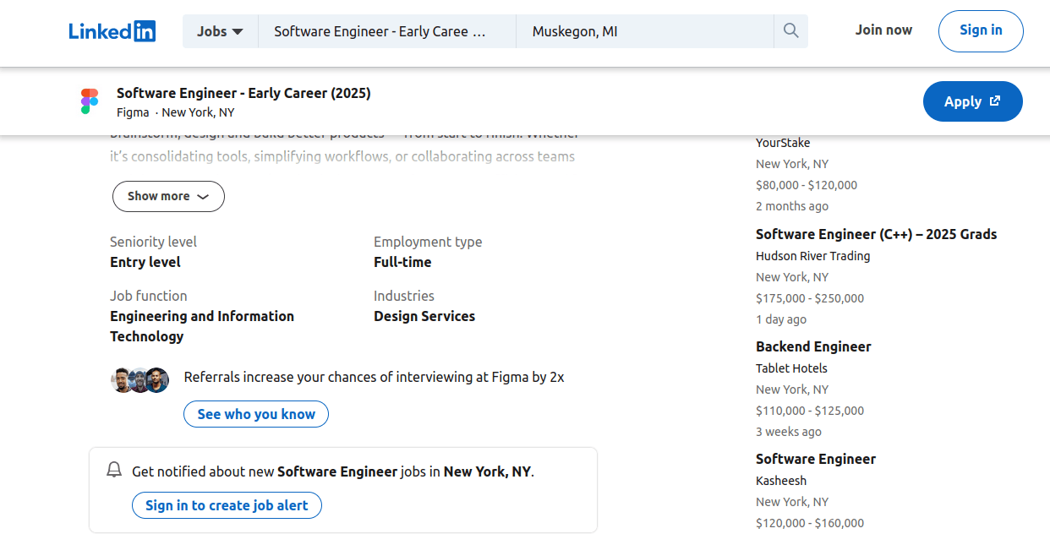Click the job title search field
This screenshot has width=1050, height=534.
[x=387, y=31]
